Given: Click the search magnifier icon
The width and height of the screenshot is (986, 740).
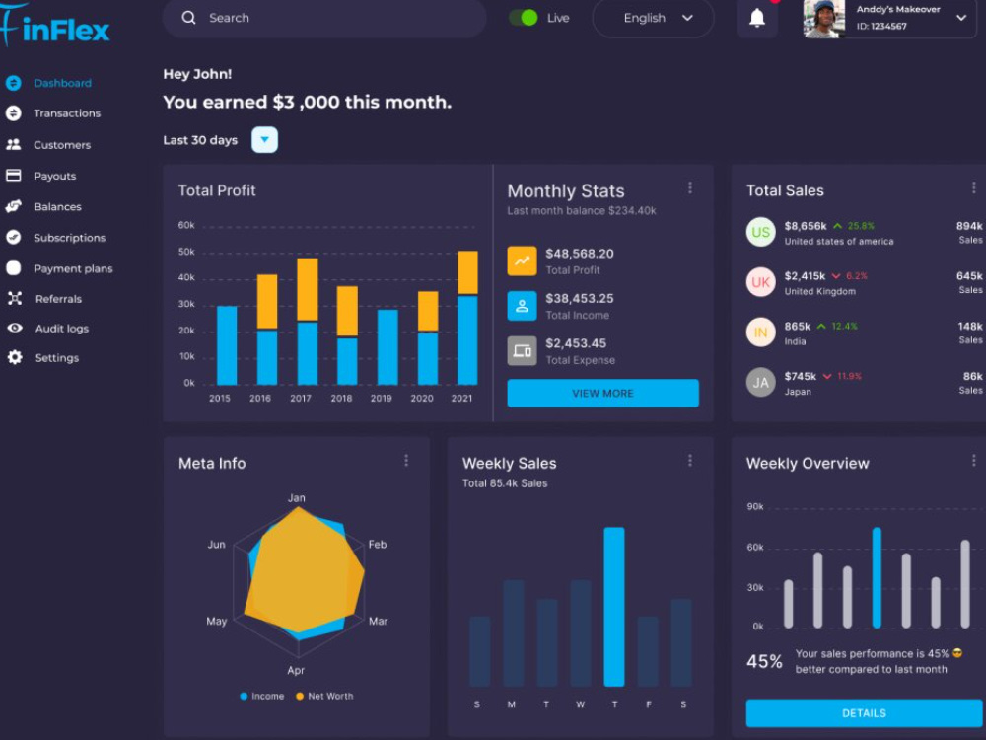Looking at the screenshot, I should pos(188,18).
